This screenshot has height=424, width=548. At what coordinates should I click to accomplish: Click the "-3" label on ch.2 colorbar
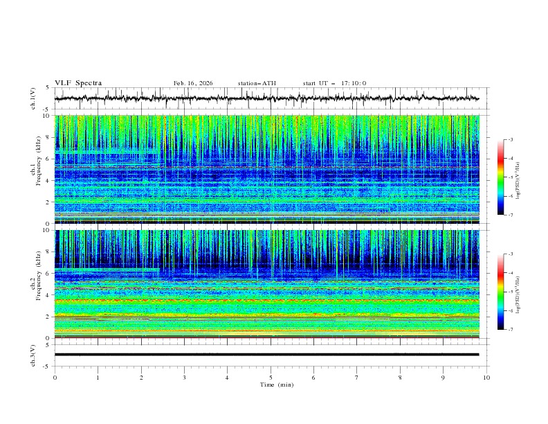pos(511,254)
